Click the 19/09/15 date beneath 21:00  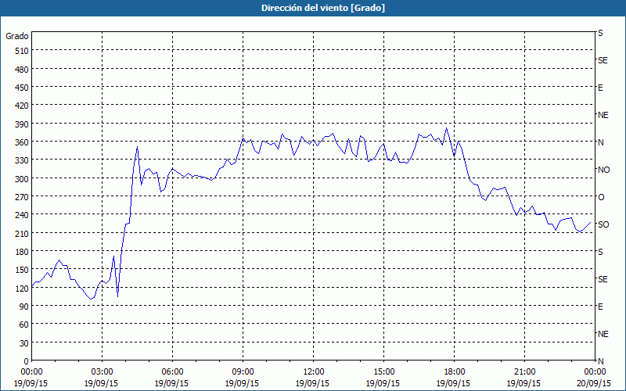click(x=523, y=383)
